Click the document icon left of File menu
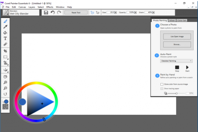This screenshot has height=132, width=198. [x=3, y=7]
